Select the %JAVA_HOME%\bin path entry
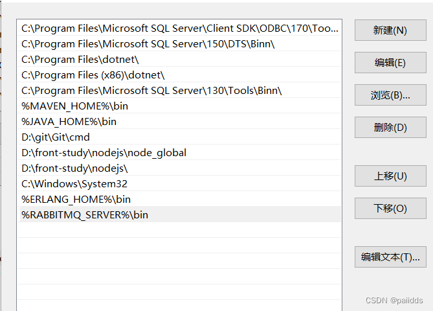 (69, 121)
